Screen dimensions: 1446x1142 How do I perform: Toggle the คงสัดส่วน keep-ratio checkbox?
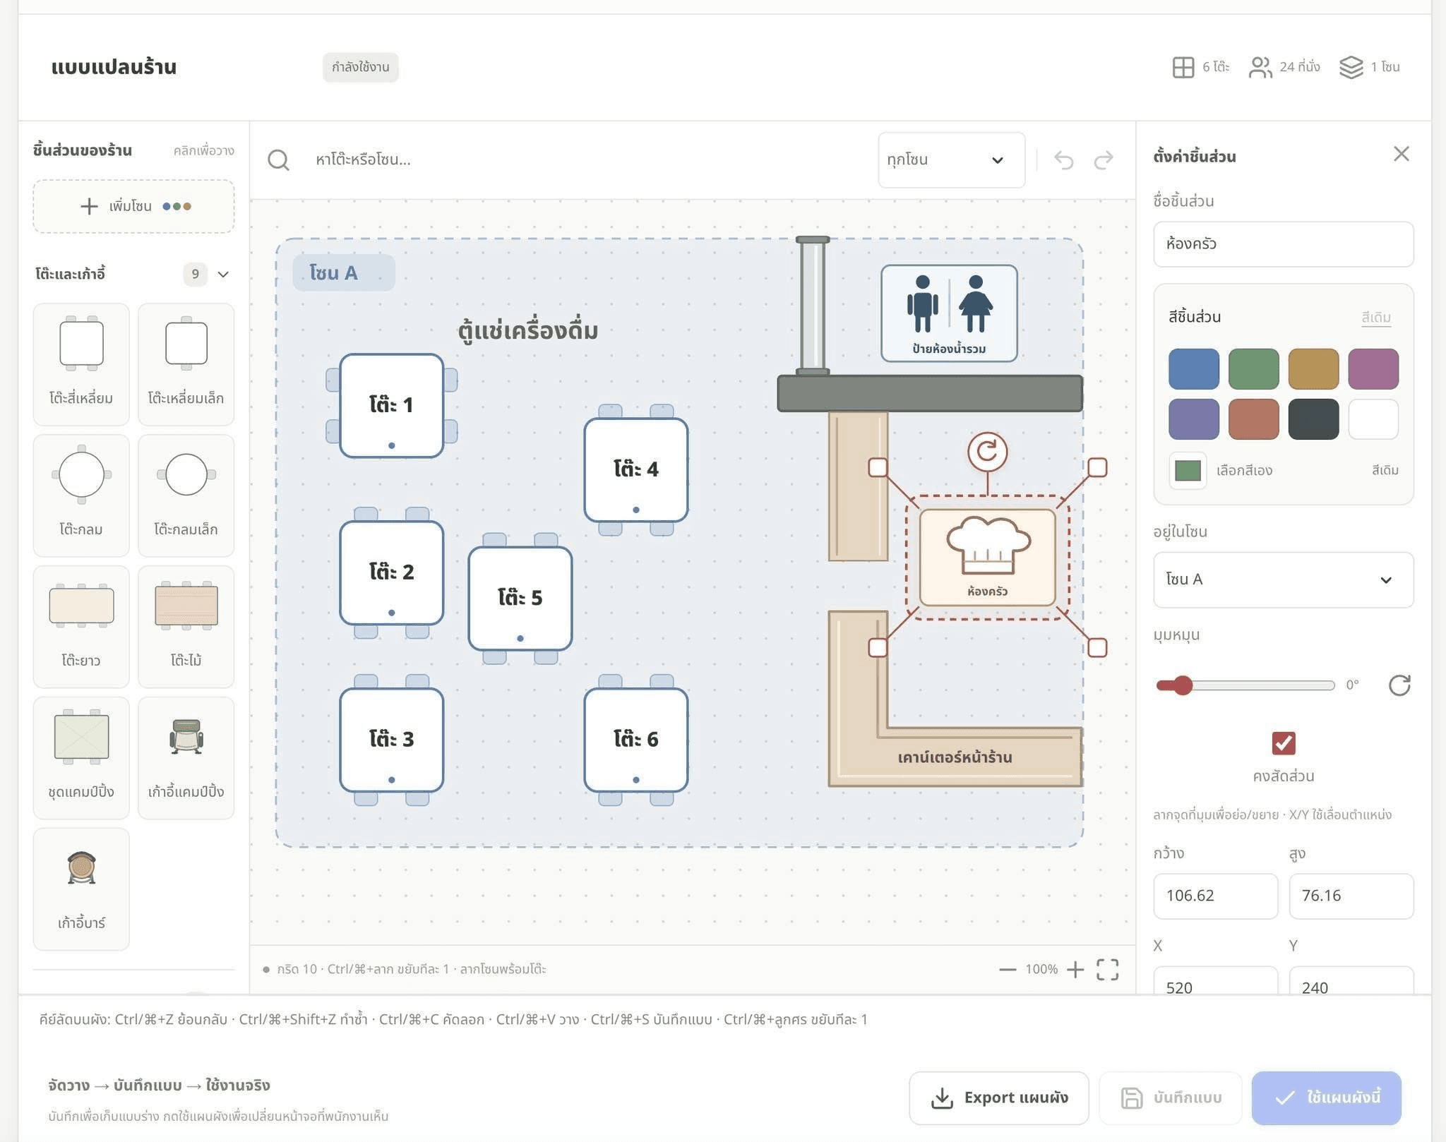pyautogui.click(x=1284, y=743)
